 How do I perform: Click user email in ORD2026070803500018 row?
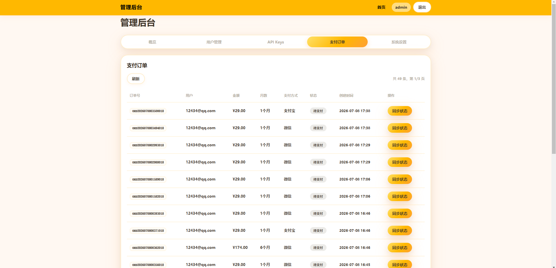tap(200, 111)
